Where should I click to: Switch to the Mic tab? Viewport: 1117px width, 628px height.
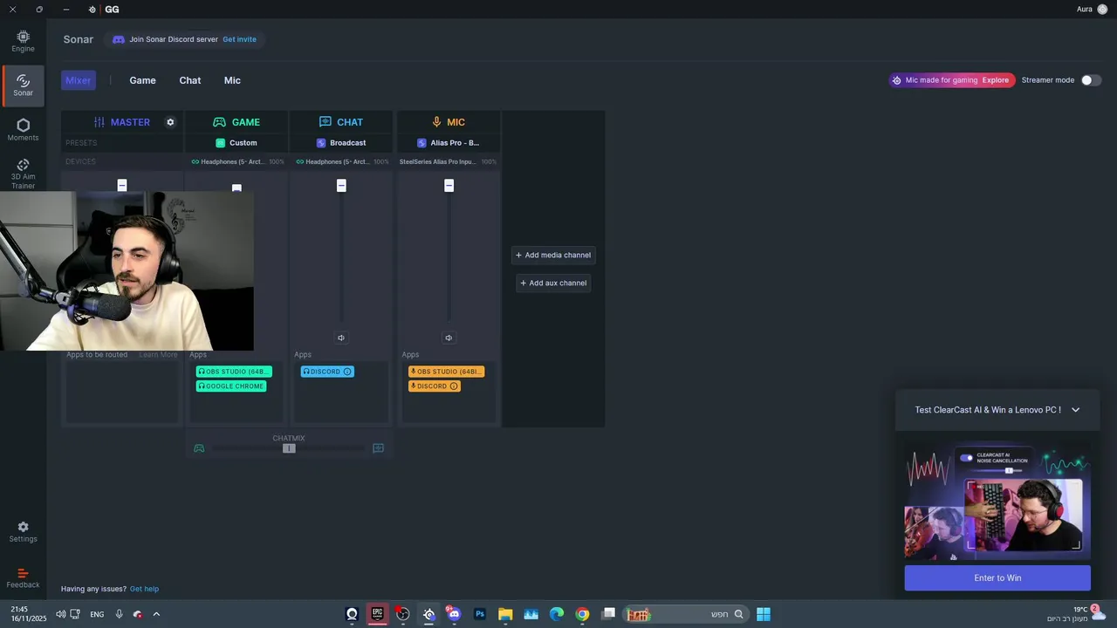coord(232,80)
